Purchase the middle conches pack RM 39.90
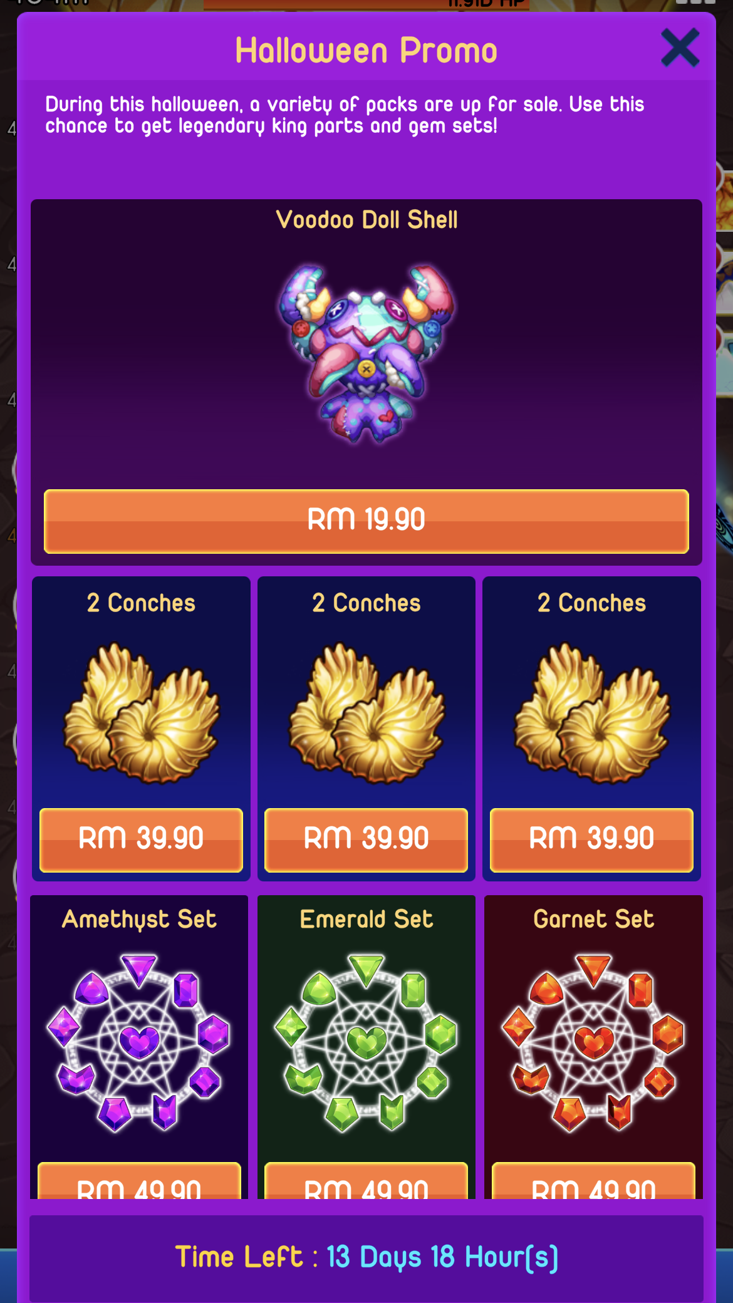Viewport: 733px width, 1303px height. (x=366, y=840)
